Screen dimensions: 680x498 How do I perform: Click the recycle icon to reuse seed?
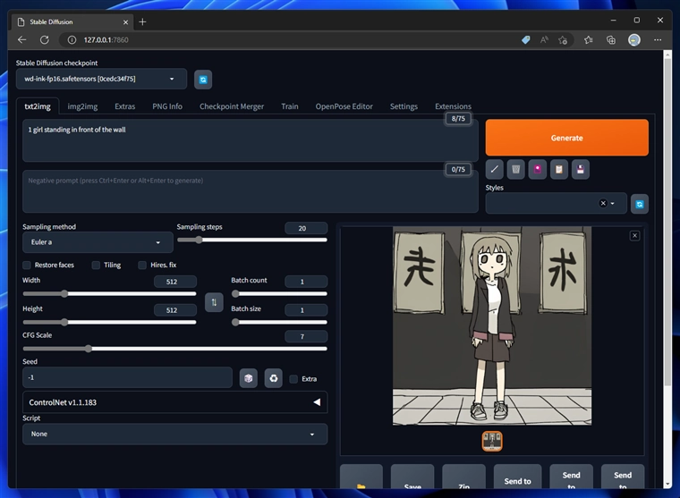point(274,378)
